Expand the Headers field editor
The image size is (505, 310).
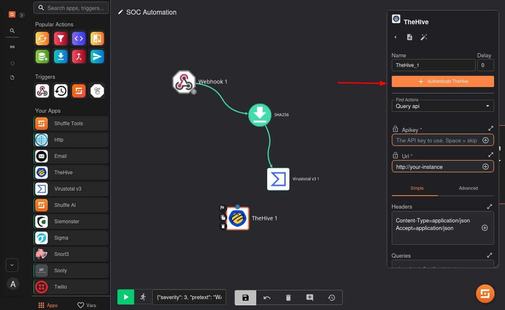point(489,207)
